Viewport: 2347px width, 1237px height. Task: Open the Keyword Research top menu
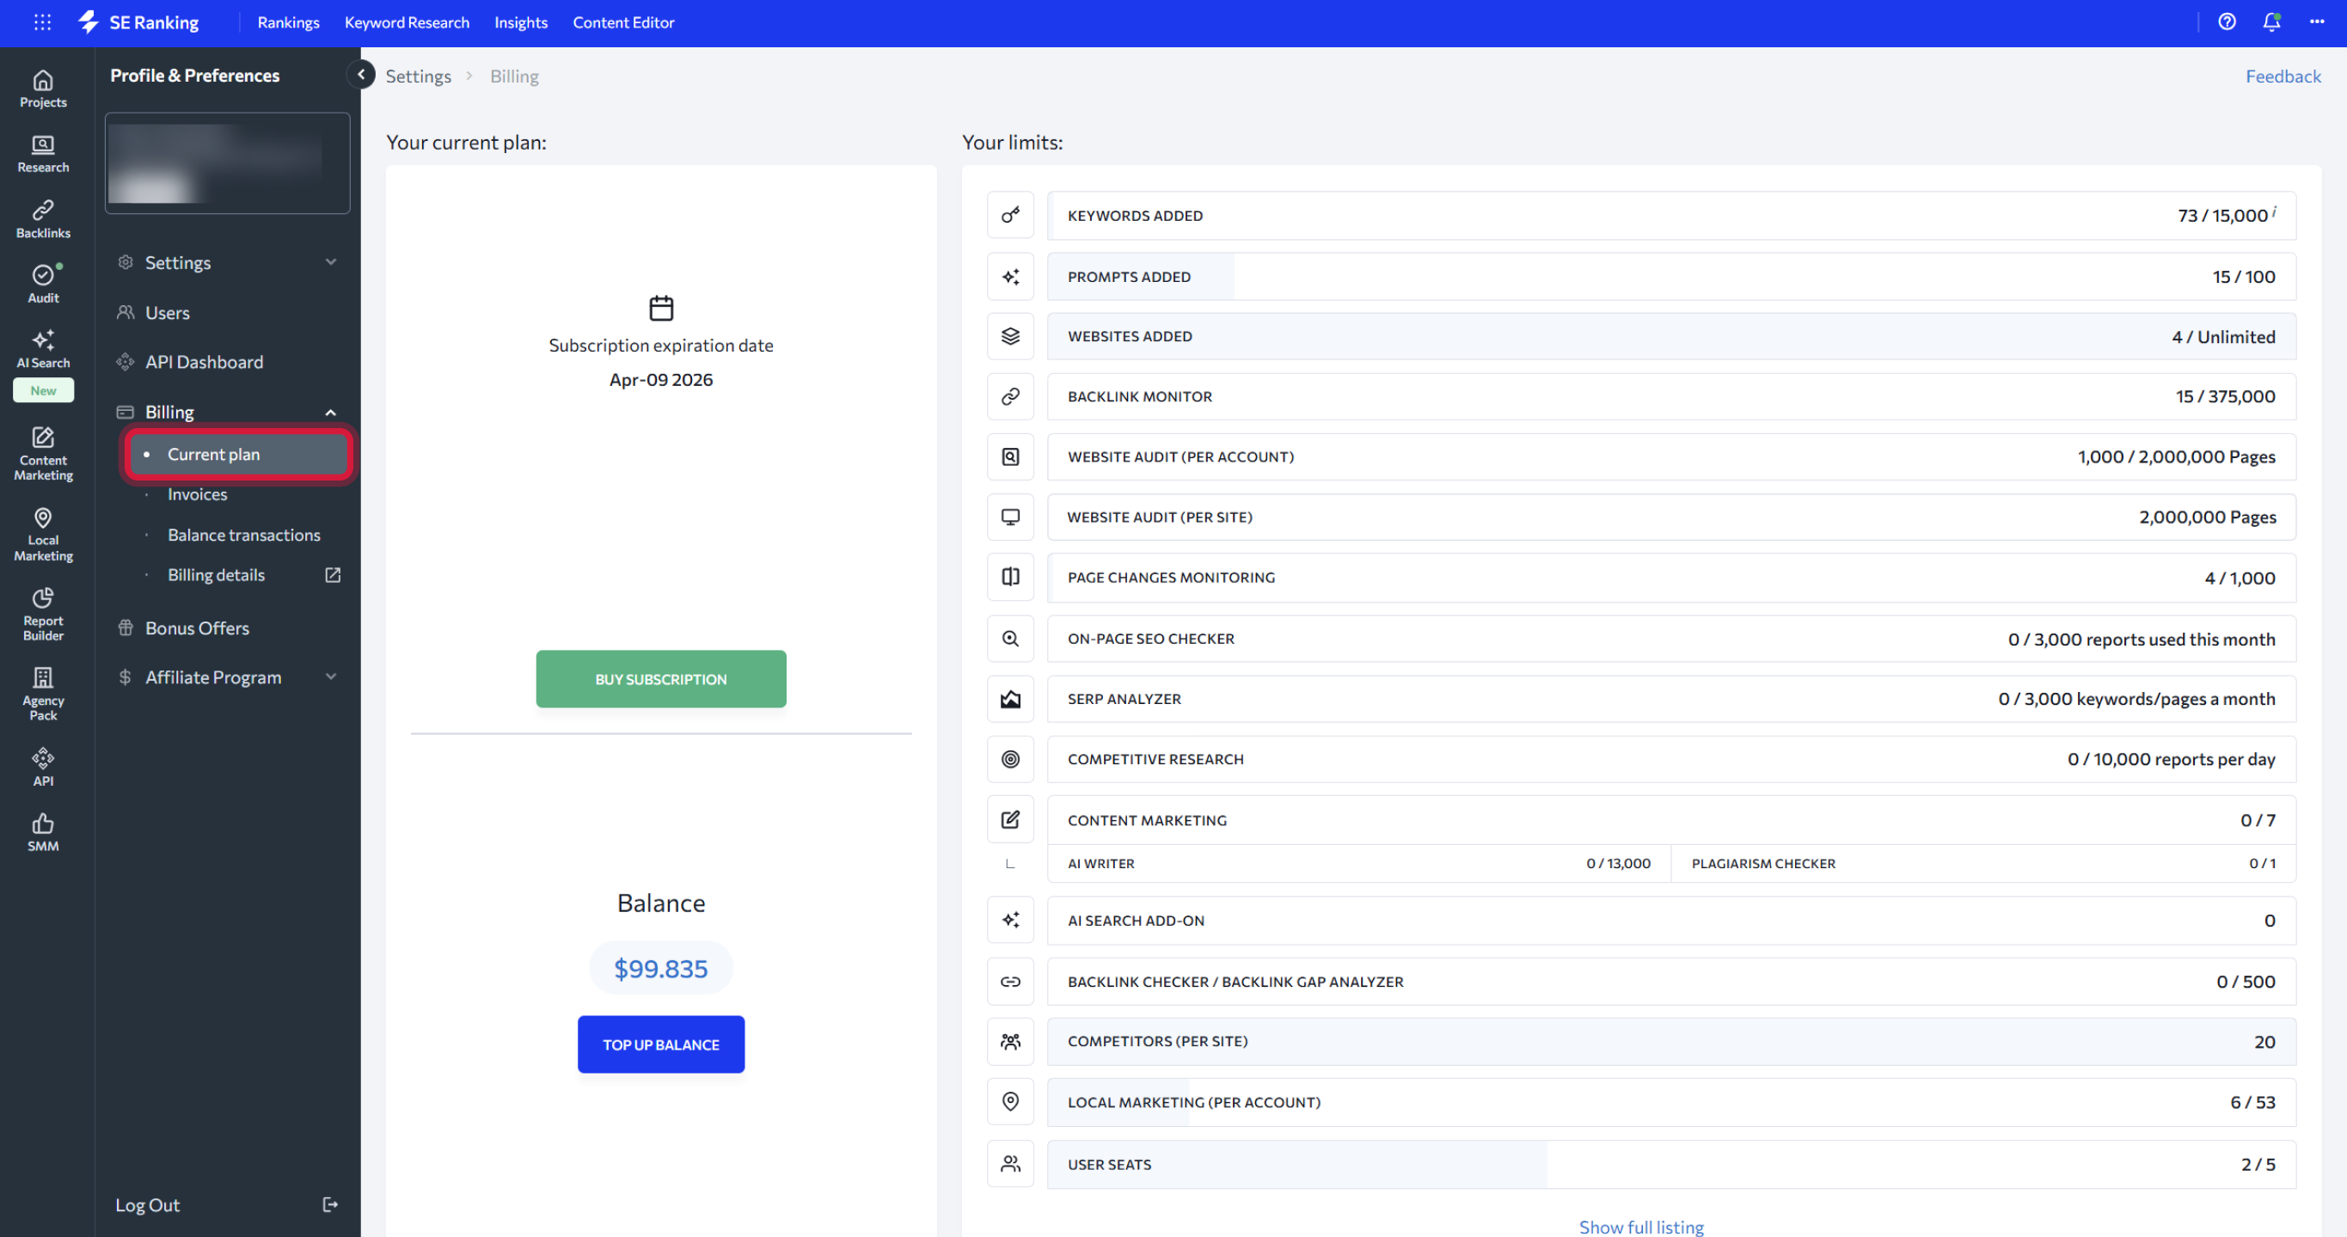407,21
